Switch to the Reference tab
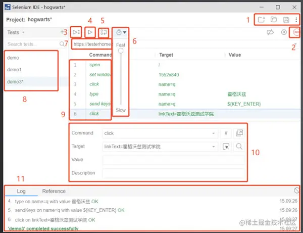 (x=54, y=191)
